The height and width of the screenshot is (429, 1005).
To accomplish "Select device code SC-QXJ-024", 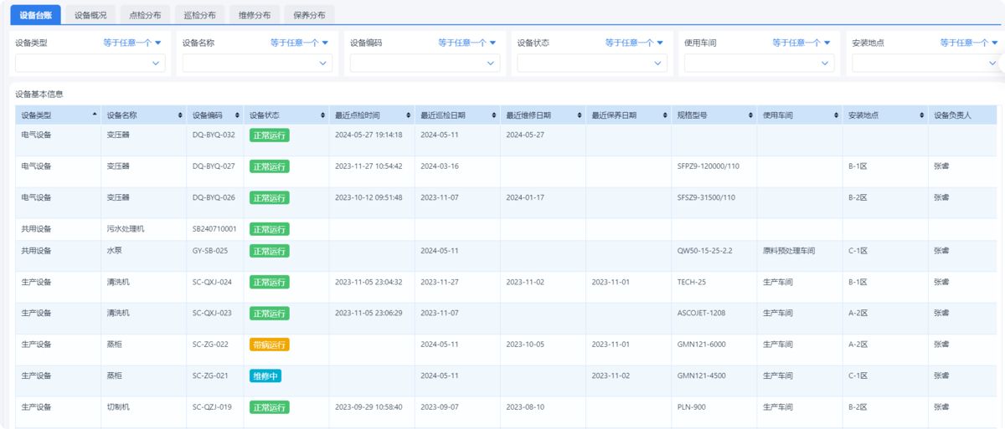I will [212, 282].
